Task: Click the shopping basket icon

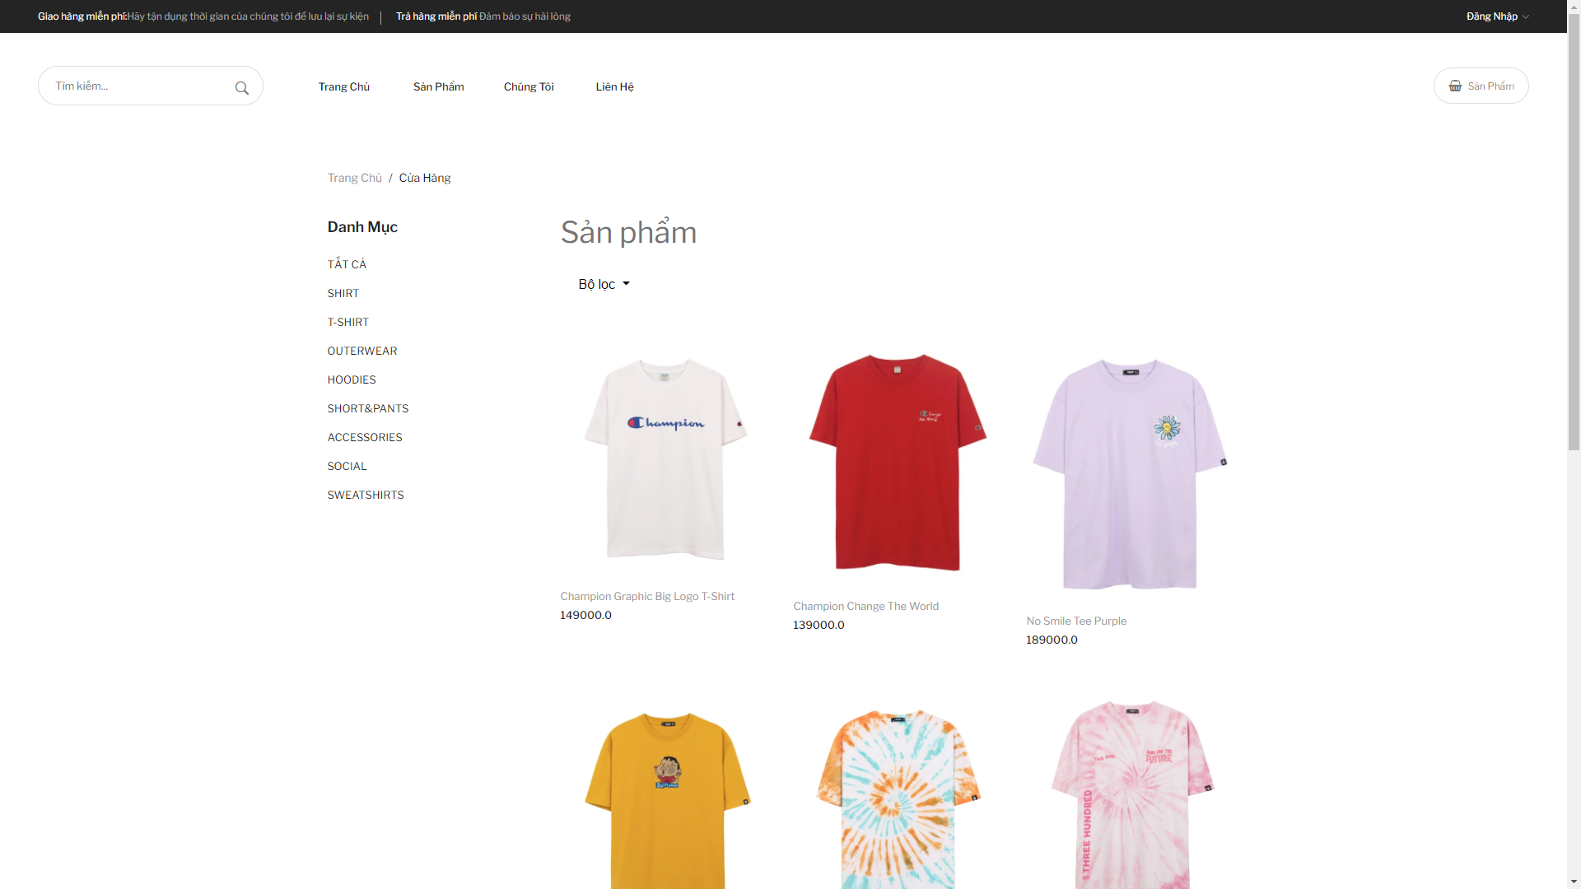Action: (1455, 86)
